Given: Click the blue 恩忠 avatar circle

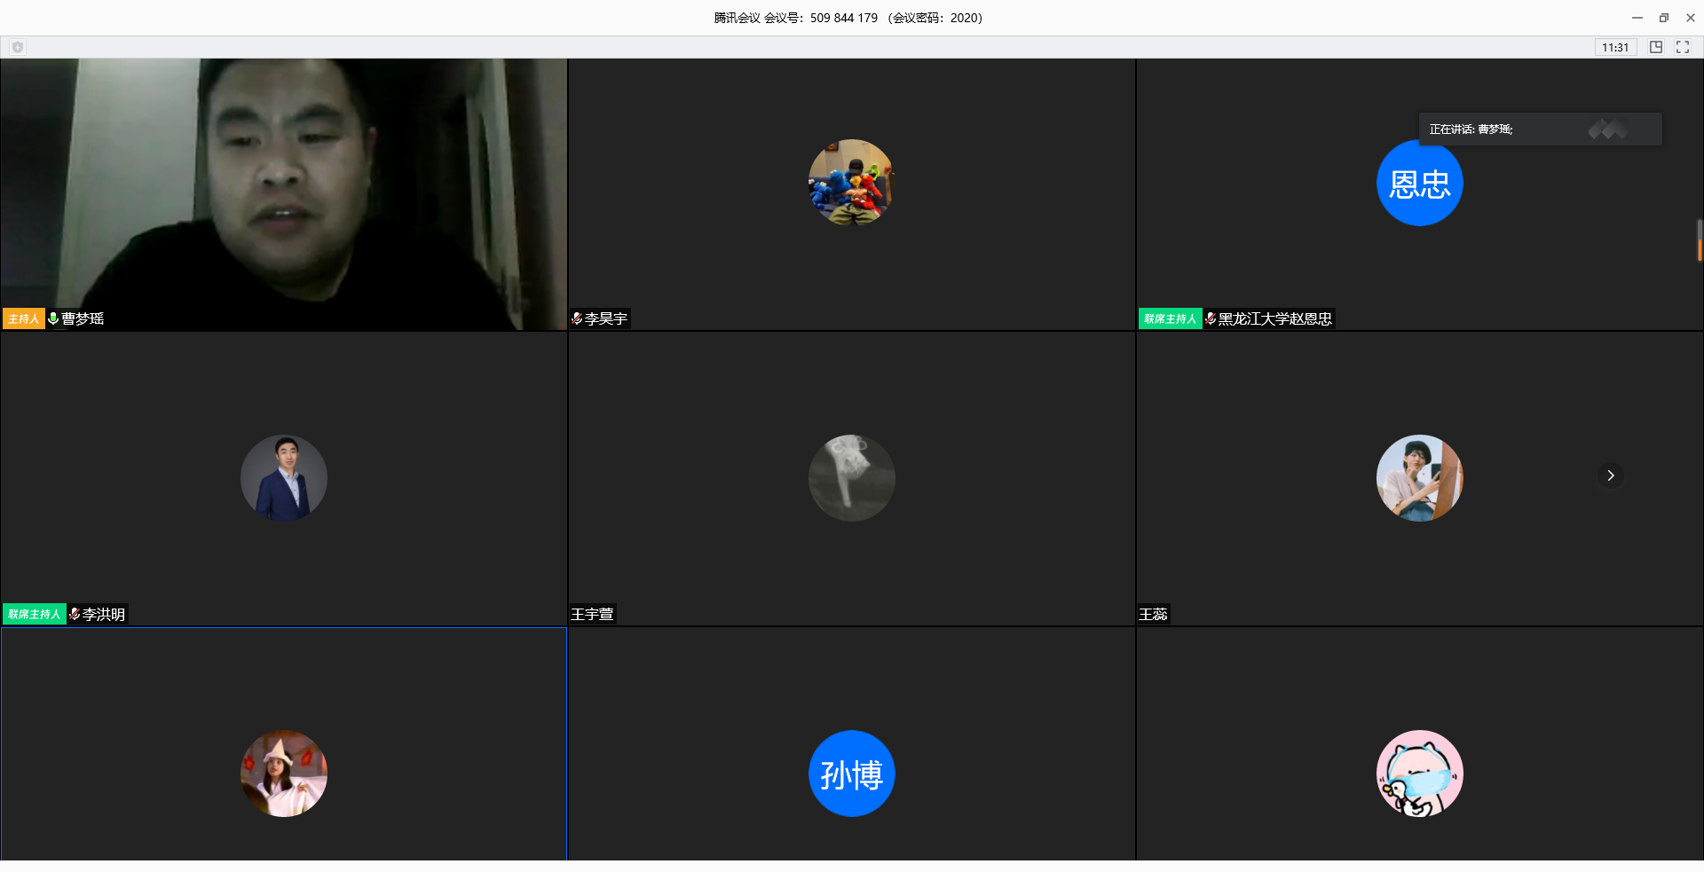Looking at the screenshot, I should [1419, 183].
